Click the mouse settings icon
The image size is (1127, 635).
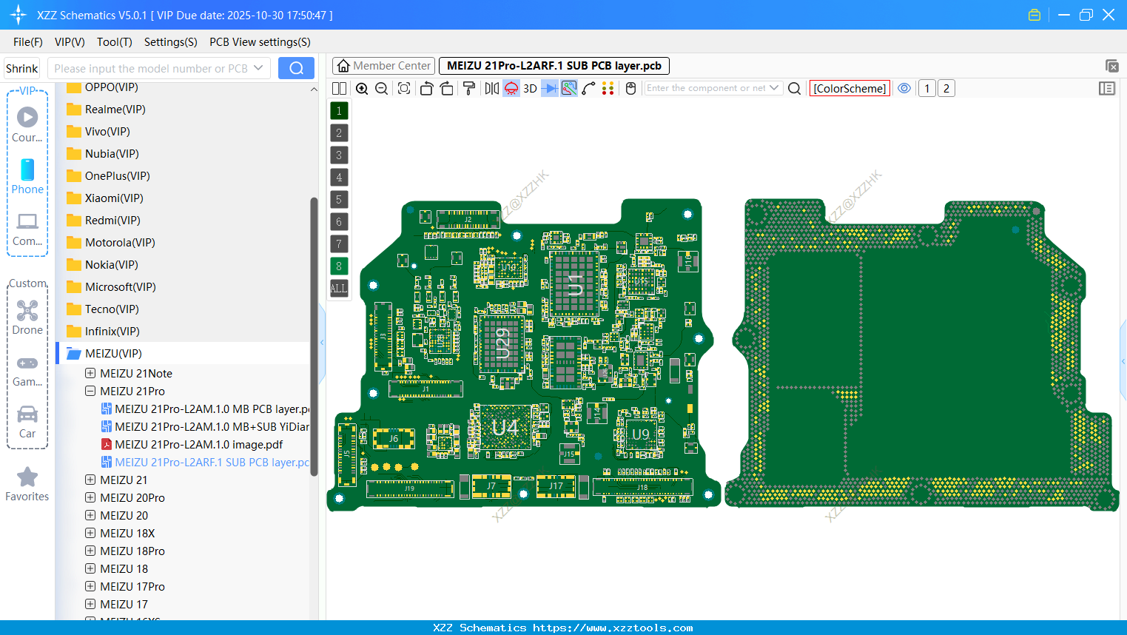(x=630, y=88)
